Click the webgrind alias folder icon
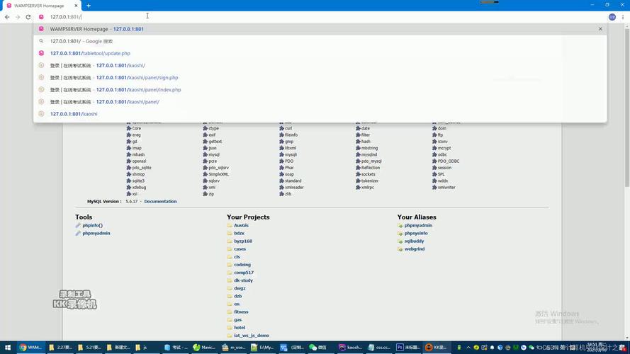The width and height of the screenshot is (630, 354). coord(400,249)
